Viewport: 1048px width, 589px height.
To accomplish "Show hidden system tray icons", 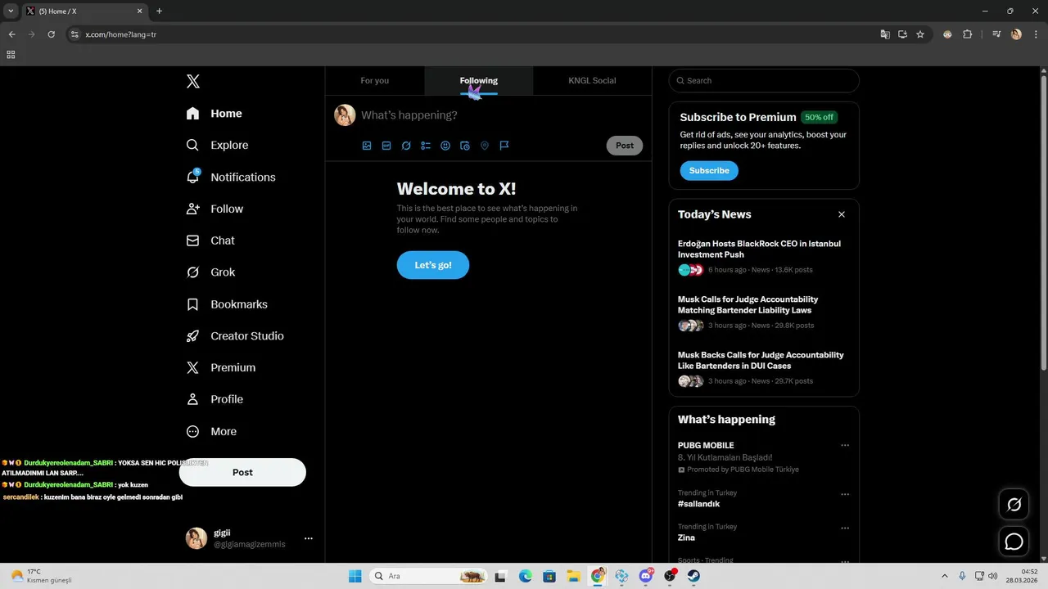I will [944, 576].
